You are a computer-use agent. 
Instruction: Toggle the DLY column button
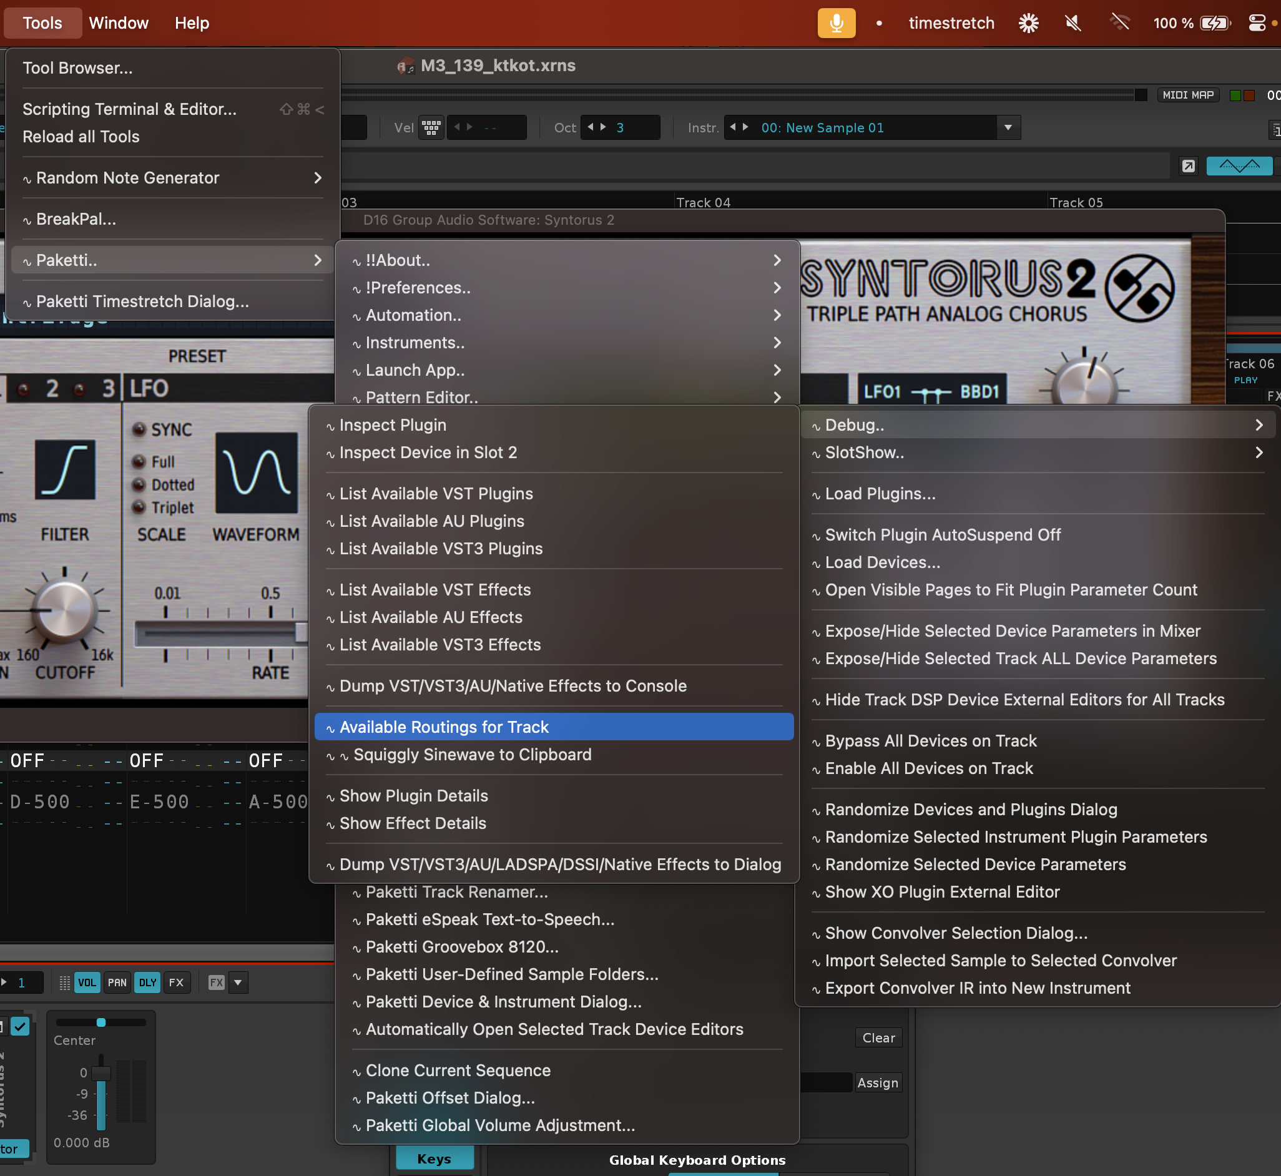click(147, 982)
